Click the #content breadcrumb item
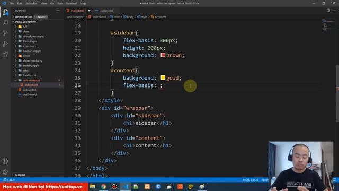Viewport: 339px width, 191px height. [x=159, y=17]
